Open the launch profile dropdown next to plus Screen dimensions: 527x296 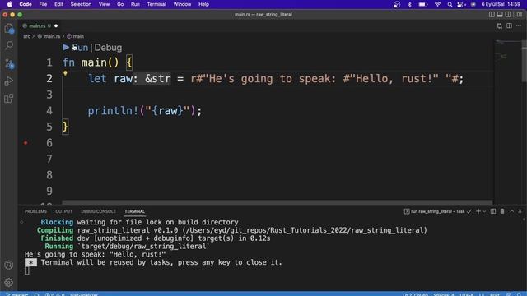click(x=484, y=211)
